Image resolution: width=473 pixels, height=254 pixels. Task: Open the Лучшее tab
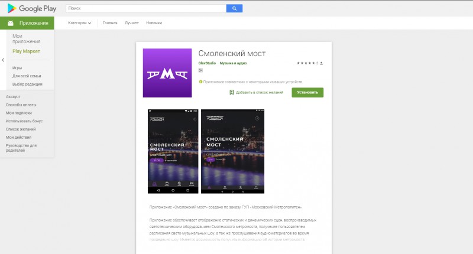(132, 23)
